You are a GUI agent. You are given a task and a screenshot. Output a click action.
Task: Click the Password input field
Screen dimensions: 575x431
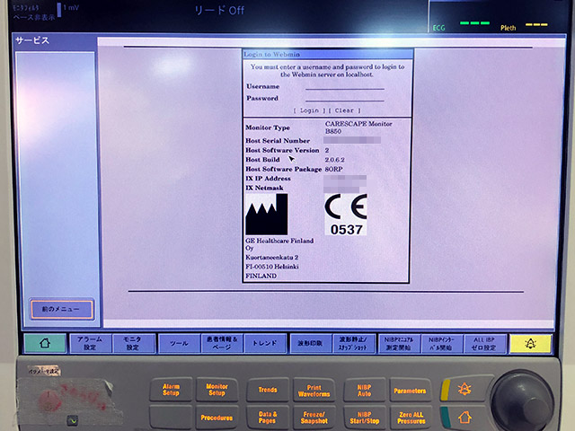click(345, 98)
